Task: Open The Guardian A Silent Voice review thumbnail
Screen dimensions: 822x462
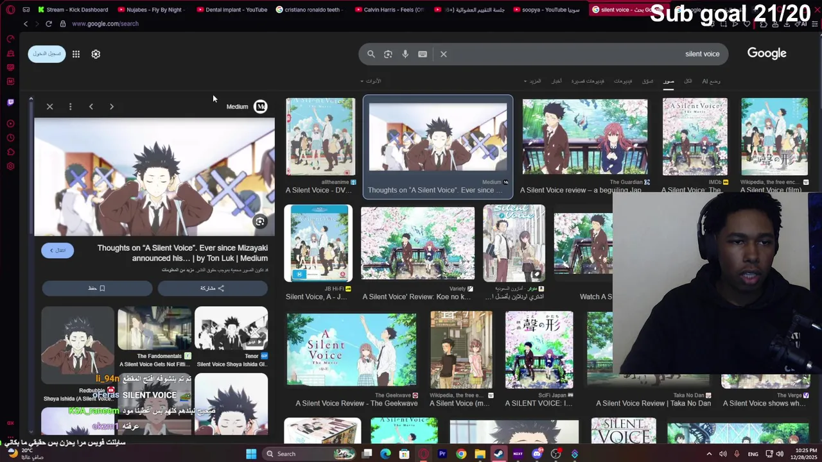Action: [584, 137]
